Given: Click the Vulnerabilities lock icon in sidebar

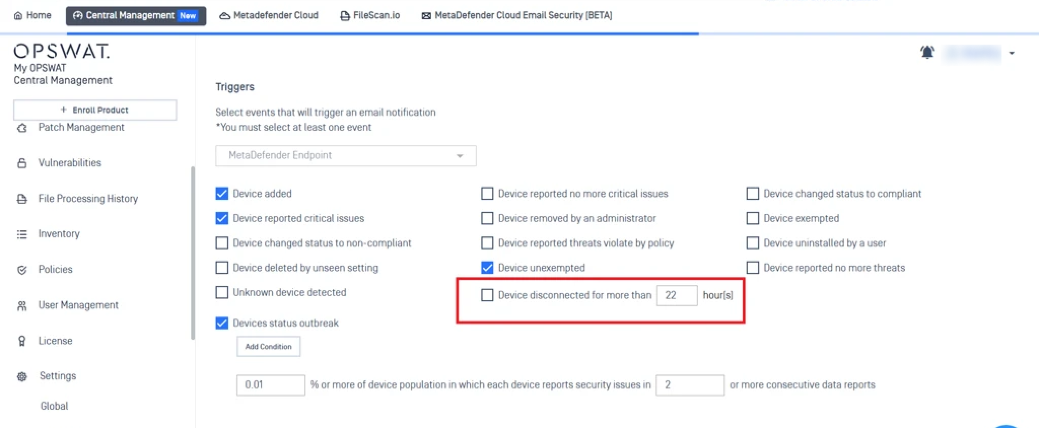Looking at the screenshot, I should click(22, 163).
